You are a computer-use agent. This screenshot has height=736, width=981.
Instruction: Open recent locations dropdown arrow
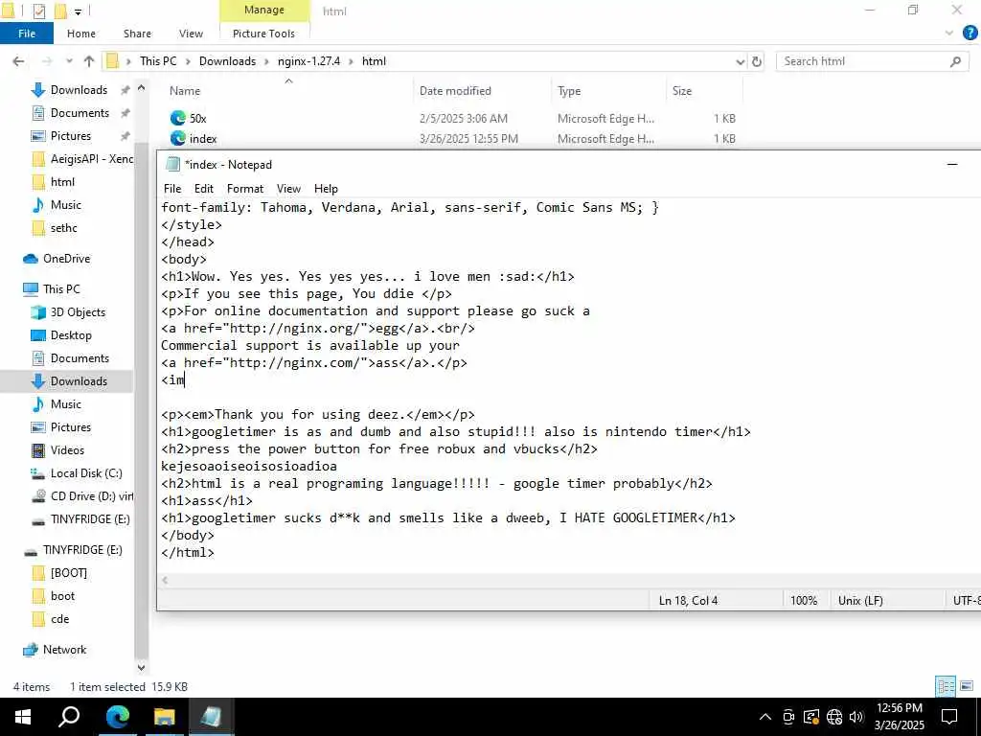[69, 61]
